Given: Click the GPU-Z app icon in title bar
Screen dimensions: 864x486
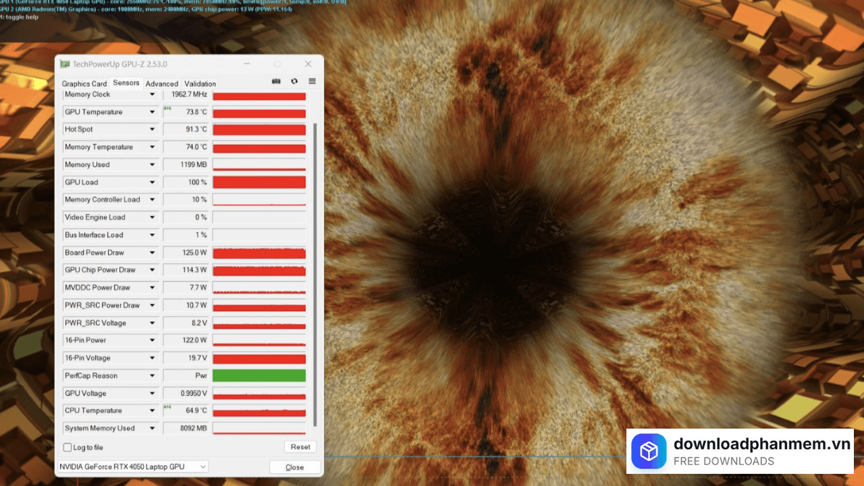Looking at the screenshot, I should (x=65, y=64).
